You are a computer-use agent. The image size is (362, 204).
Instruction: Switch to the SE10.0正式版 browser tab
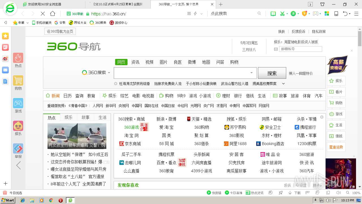(x=118, y=4)
